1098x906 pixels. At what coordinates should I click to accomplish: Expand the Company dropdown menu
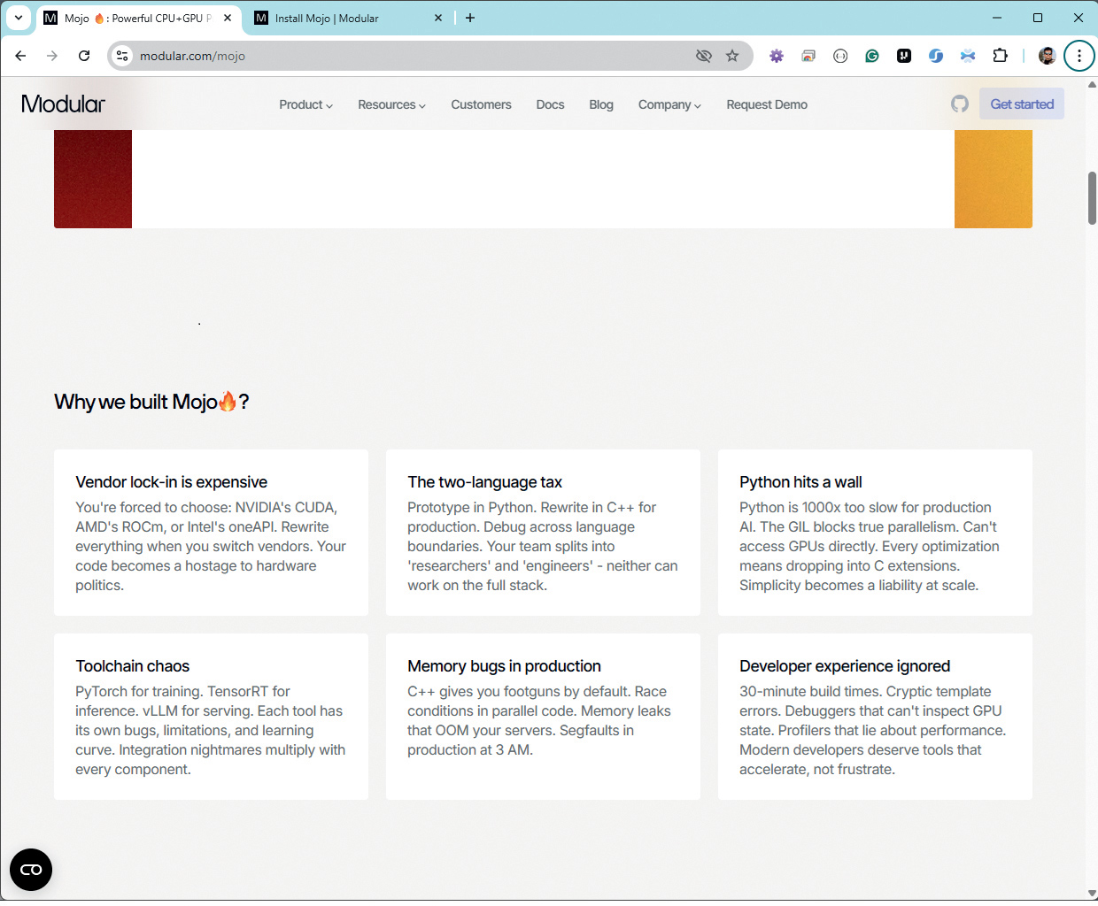click(669, 104)
